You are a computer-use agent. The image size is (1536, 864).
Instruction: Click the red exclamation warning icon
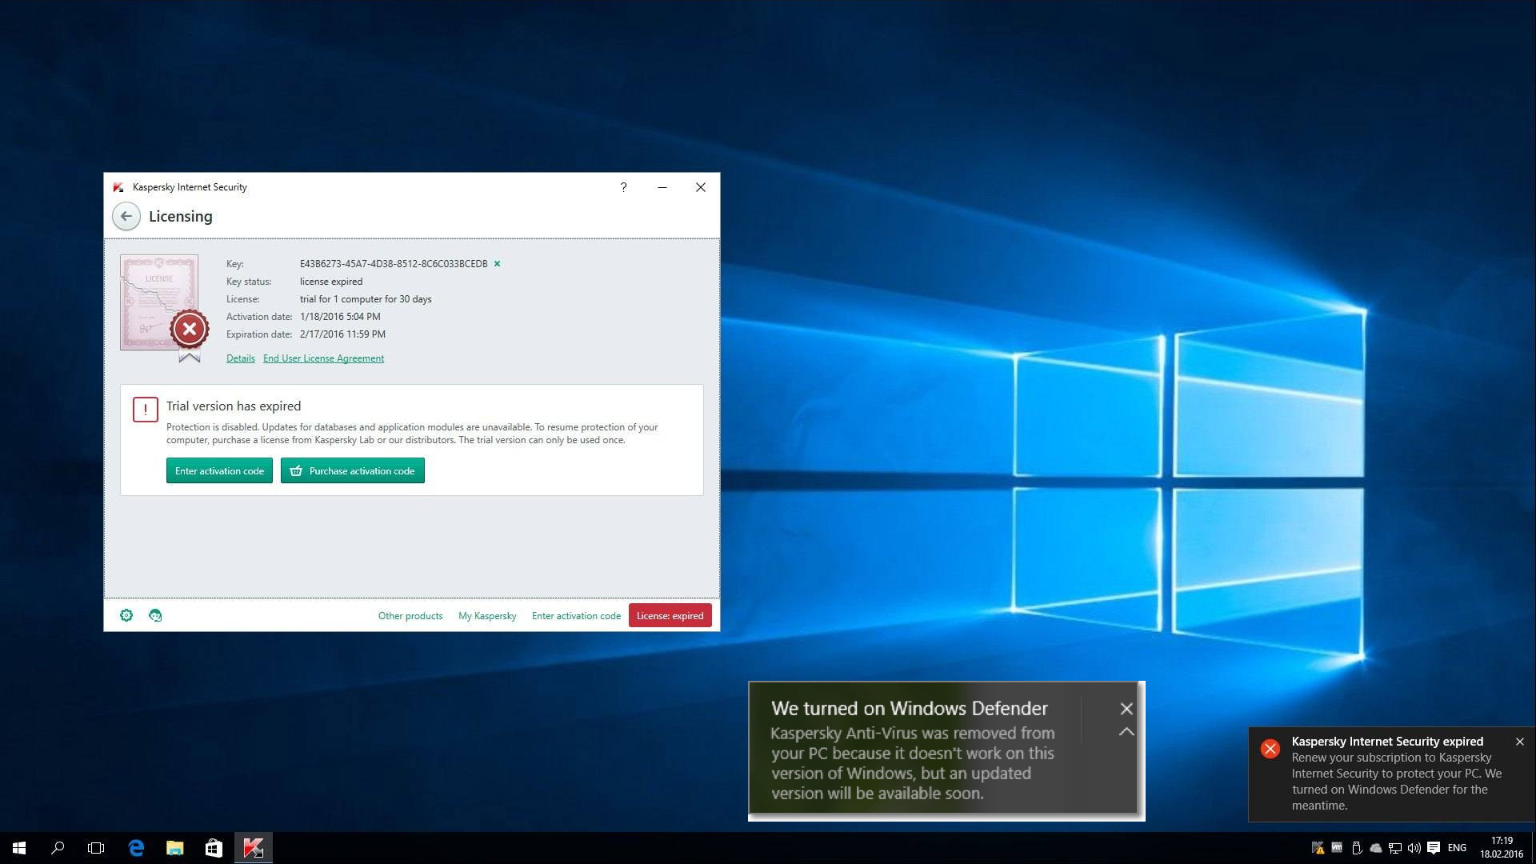tap(145, 410)
